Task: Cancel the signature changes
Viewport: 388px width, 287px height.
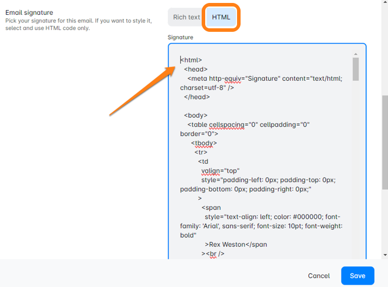Action: point(318,276)
